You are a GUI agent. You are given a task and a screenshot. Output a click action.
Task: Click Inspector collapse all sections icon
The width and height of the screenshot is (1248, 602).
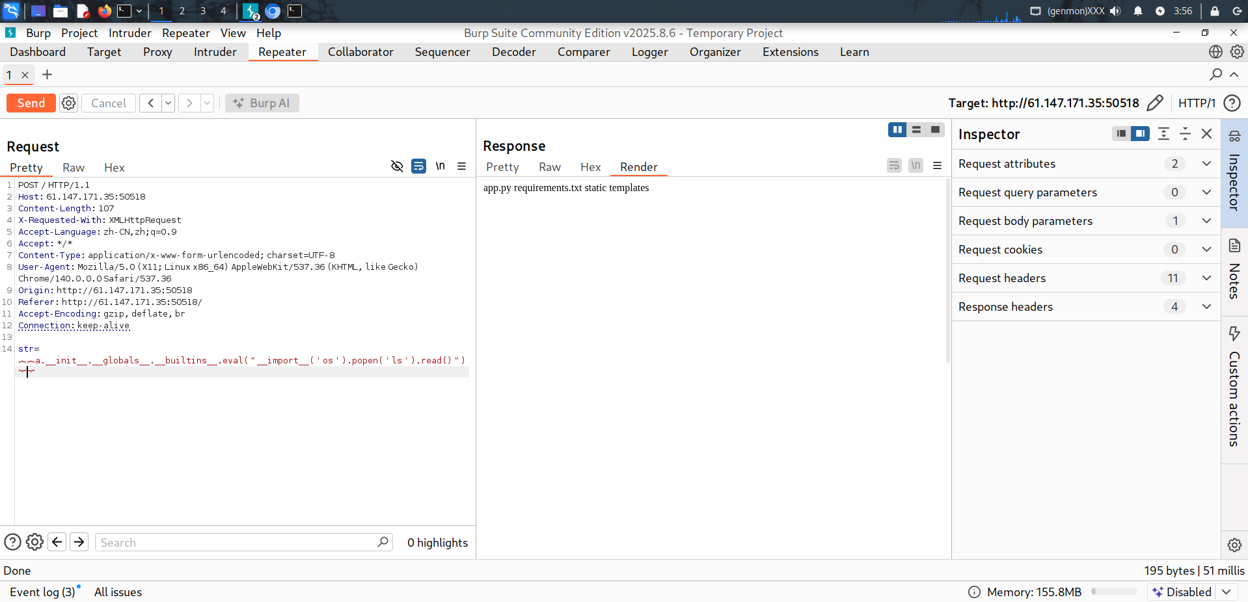click(1185, 133)
